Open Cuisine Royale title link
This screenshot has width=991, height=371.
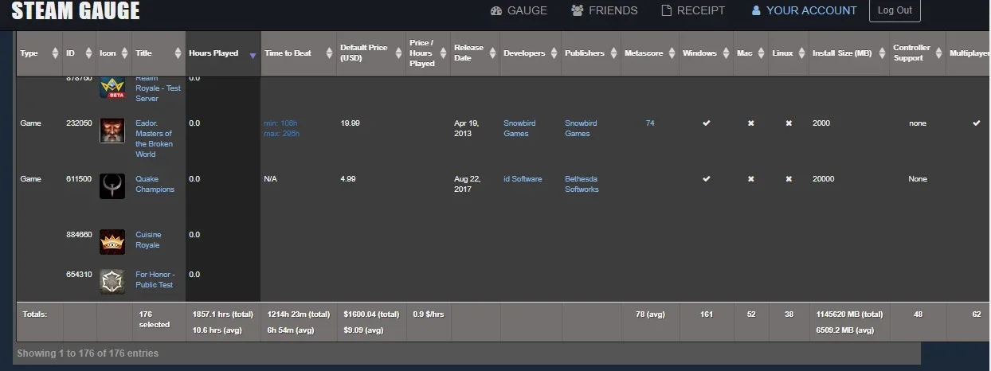(148, 240)
